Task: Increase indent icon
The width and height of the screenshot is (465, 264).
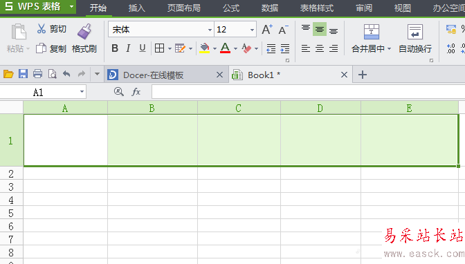Action: tap(284, 48)
